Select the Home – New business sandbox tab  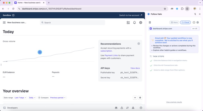[x=29, y=3]
